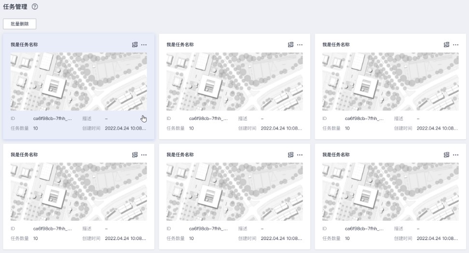The height and width of the screenshot is (253, 469).
Task: Click the task-layout icon on the top-right card
Action: point(447,45)
